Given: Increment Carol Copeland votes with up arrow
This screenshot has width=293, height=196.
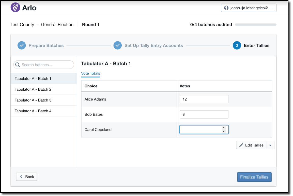Looking at the screenshot, I should (224, 128).
